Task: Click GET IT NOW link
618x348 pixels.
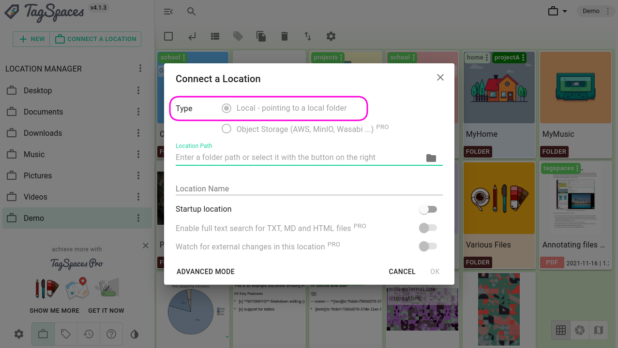Action: tap(106, 310)
